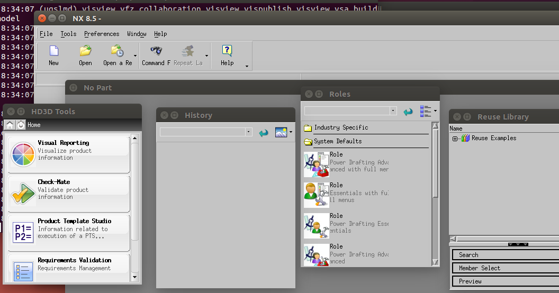Open the Preferences menu

click(102, 34)
